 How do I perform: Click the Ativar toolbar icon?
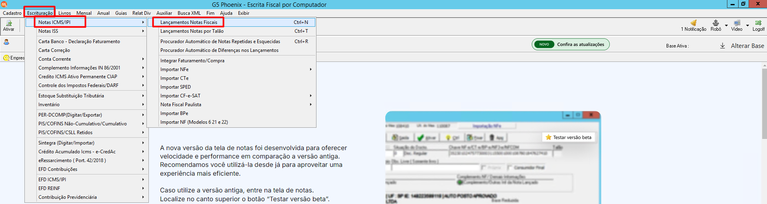[9, 23]
